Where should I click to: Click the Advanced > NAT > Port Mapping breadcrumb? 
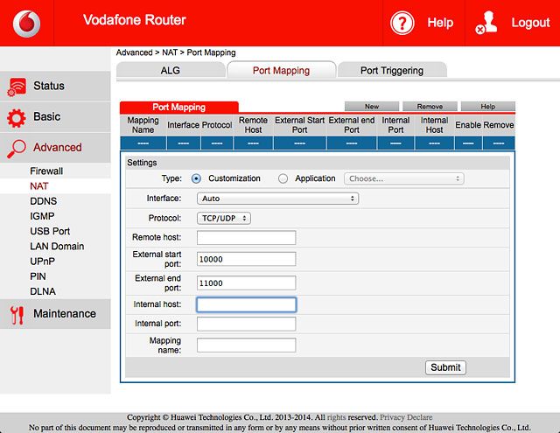click(x=176, y=52)
